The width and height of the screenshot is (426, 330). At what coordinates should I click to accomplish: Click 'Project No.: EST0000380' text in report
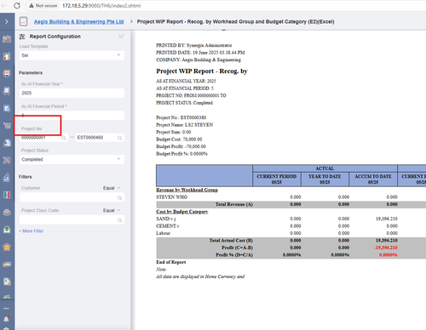[181, 117]
